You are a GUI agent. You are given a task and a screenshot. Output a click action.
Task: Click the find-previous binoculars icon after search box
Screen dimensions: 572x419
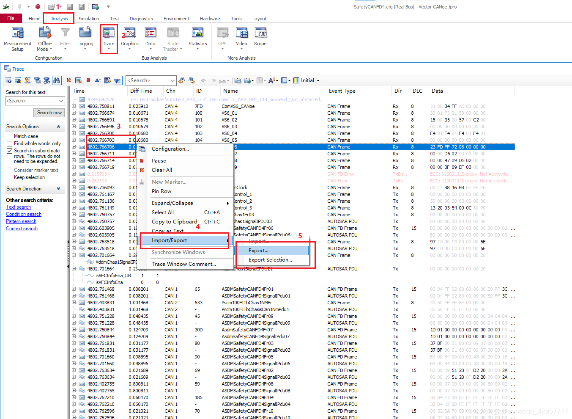coord(182,80)
